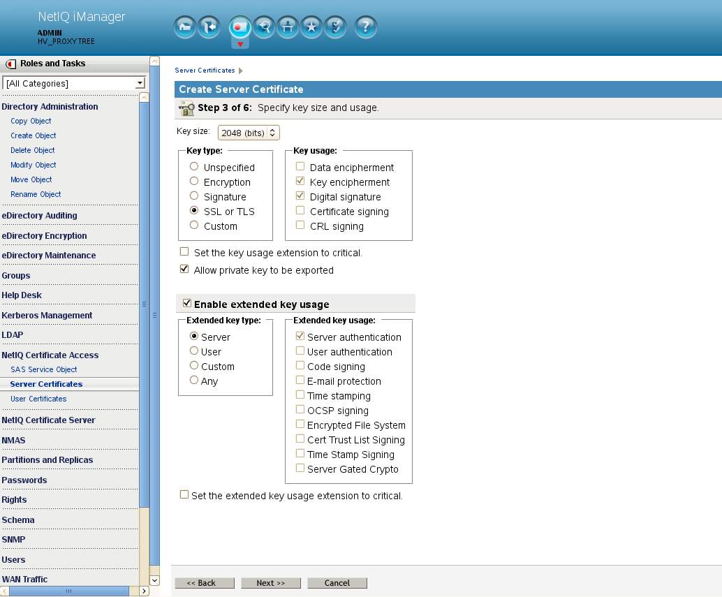Select User extended key type
The height and width of the screenshot is (597, 722).
coord(194,351)
